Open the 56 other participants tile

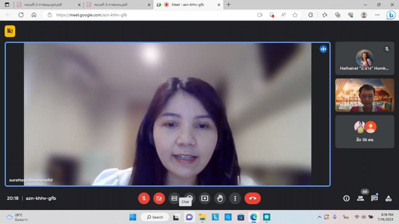pyautogui.click(x=365, y=131)
